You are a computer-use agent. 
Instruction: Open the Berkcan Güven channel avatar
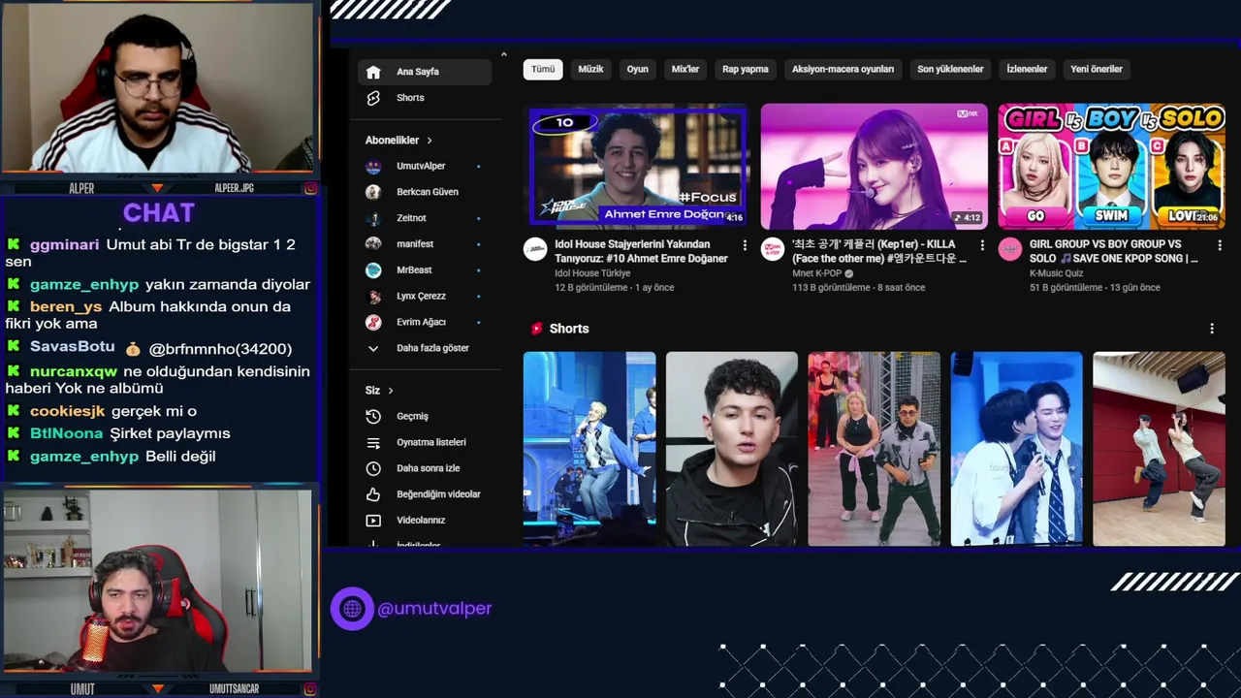pyautogui.click(x=373, y=192)
